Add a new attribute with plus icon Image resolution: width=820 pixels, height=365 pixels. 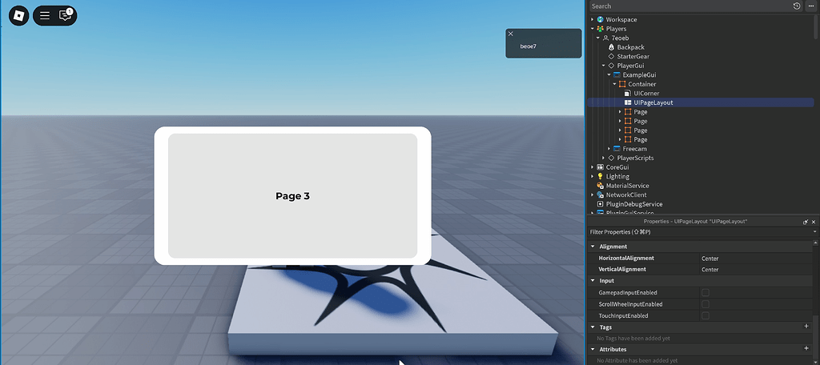pos(806,348)
